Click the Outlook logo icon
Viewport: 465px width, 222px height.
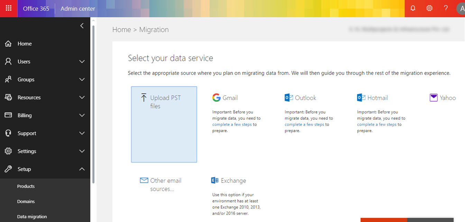tap(289, 98)
